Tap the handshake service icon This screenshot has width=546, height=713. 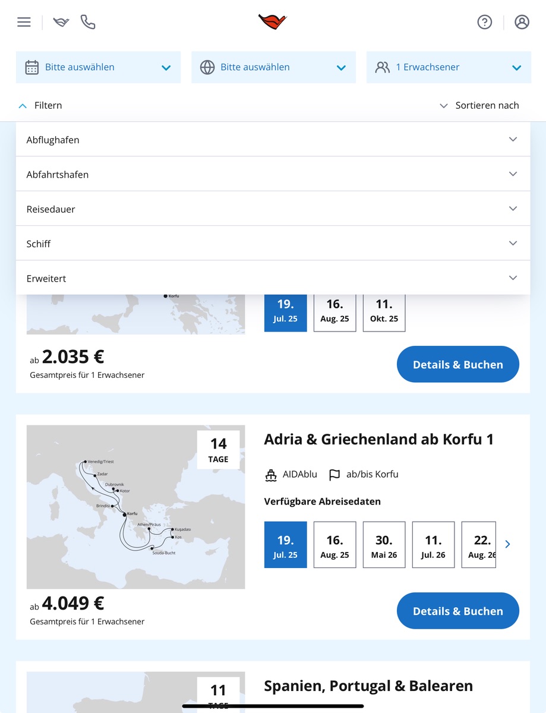[61, 23]
